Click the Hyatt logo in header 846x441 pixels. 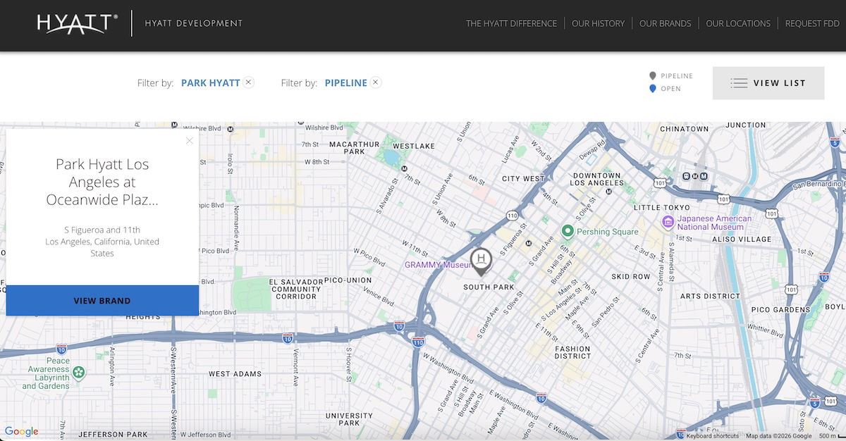tap(78, 23)
